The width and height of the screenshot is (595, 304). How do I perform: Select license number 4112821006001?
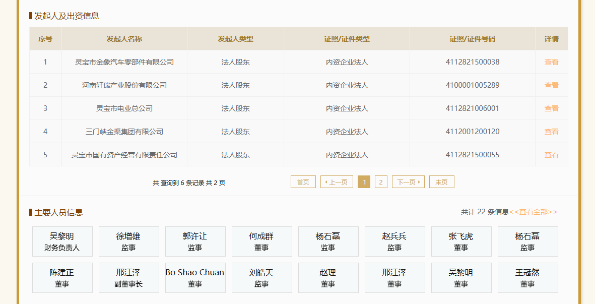click(473, 108)
